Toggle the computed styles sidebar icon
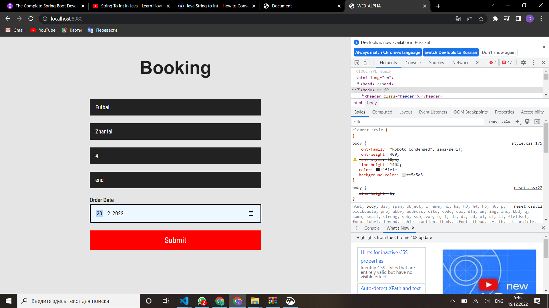 537,121
